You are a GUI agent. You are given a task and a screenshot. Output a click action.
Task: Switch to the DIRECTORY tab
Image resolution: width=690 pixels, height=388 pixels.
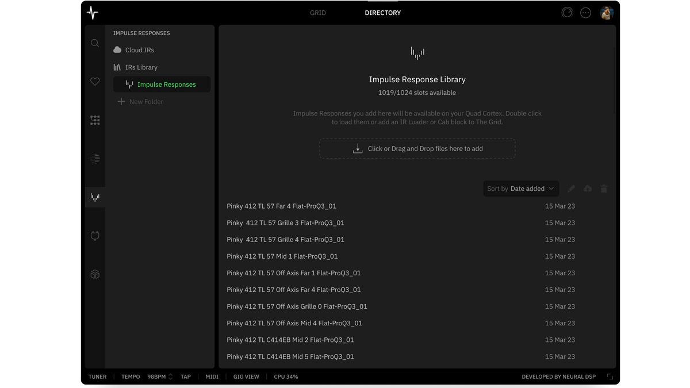point(383,13)
